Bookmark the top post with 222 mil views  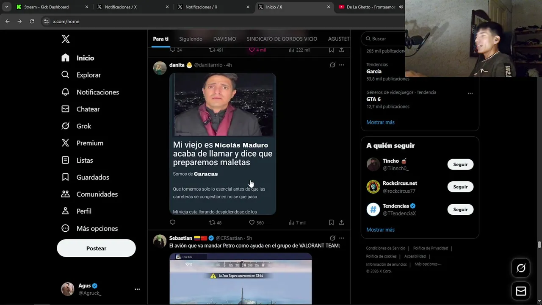[331, 50]
